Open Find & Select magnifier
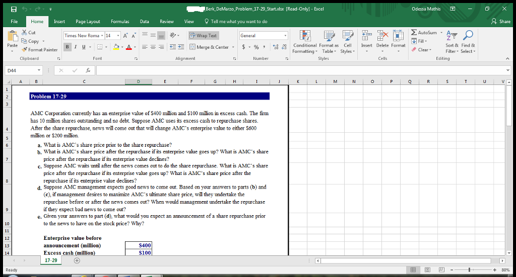 pos(468,42)
